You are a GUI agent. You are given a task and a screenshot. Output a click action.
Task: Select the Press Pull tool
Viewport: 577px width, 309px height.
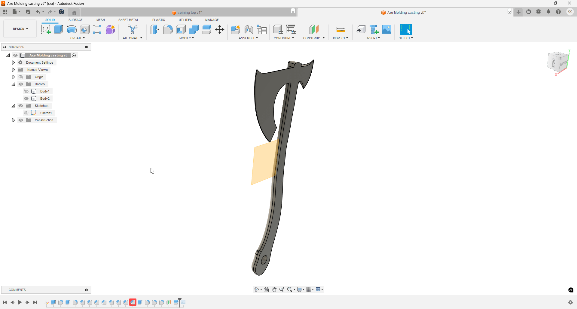tap(155, 29)
